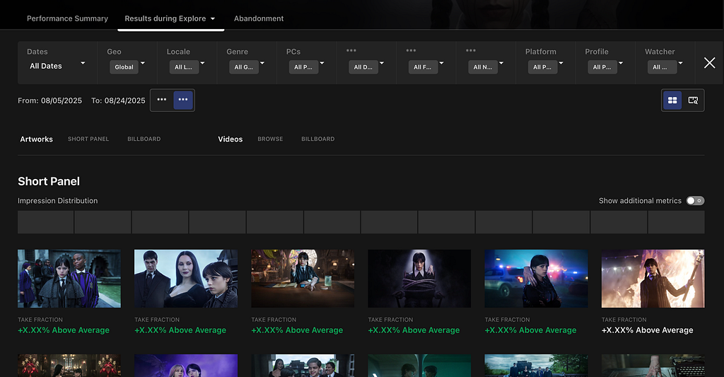Viewport: 724px width, 377px height.
Task: Click the highlighted blue ellipsis button
Action: point(183,100)
